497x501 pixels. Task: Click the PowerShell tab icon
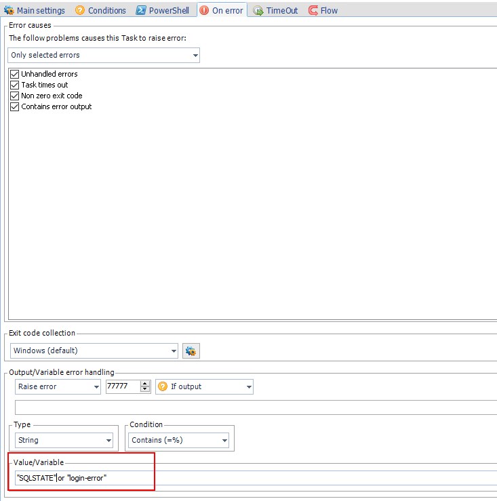point(141,10)
